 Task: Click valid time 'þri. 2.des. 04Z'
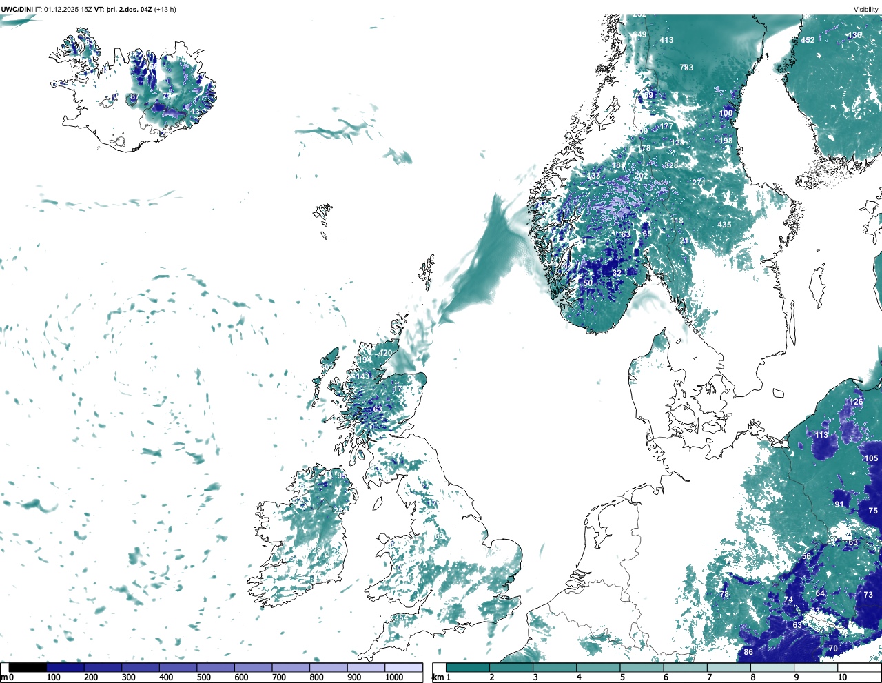point(128,9)
